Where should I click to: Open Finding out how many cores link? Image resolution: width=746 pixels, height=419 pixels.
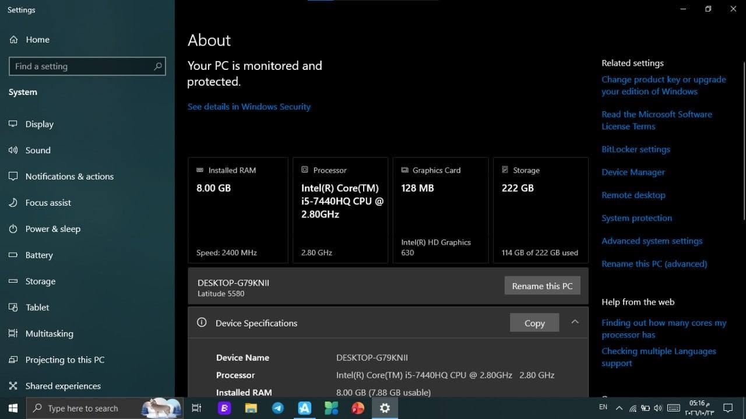click(x=664, y=329)
